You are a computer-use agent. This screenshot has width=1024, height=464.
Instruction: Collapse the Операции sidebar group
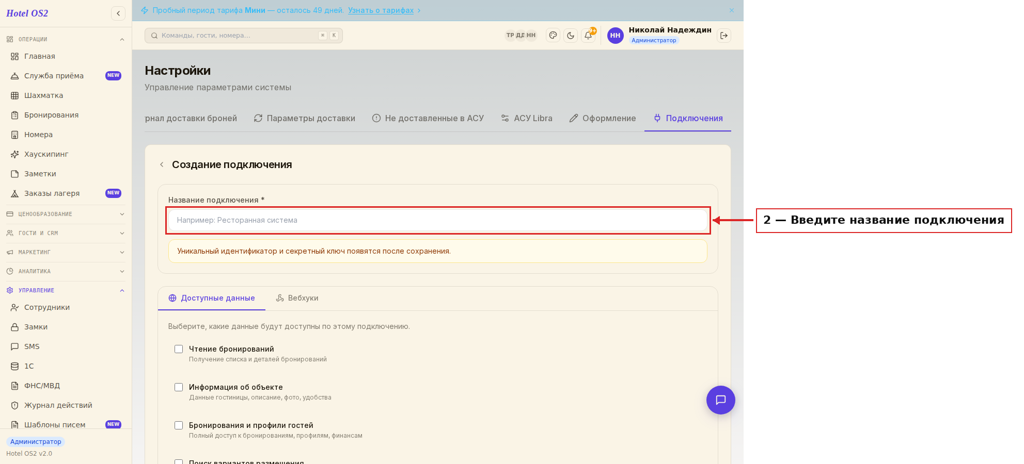pyautogui.click(x=66, y=39)
